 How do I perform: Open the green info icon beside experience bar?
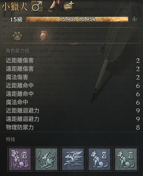tap(135, 20)
